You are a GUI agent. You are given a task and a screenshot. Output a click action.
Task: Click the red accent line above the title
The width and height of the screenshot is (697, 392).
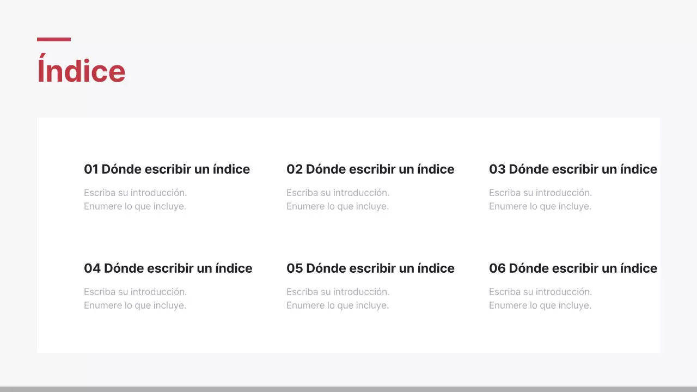tap(53, 39)
